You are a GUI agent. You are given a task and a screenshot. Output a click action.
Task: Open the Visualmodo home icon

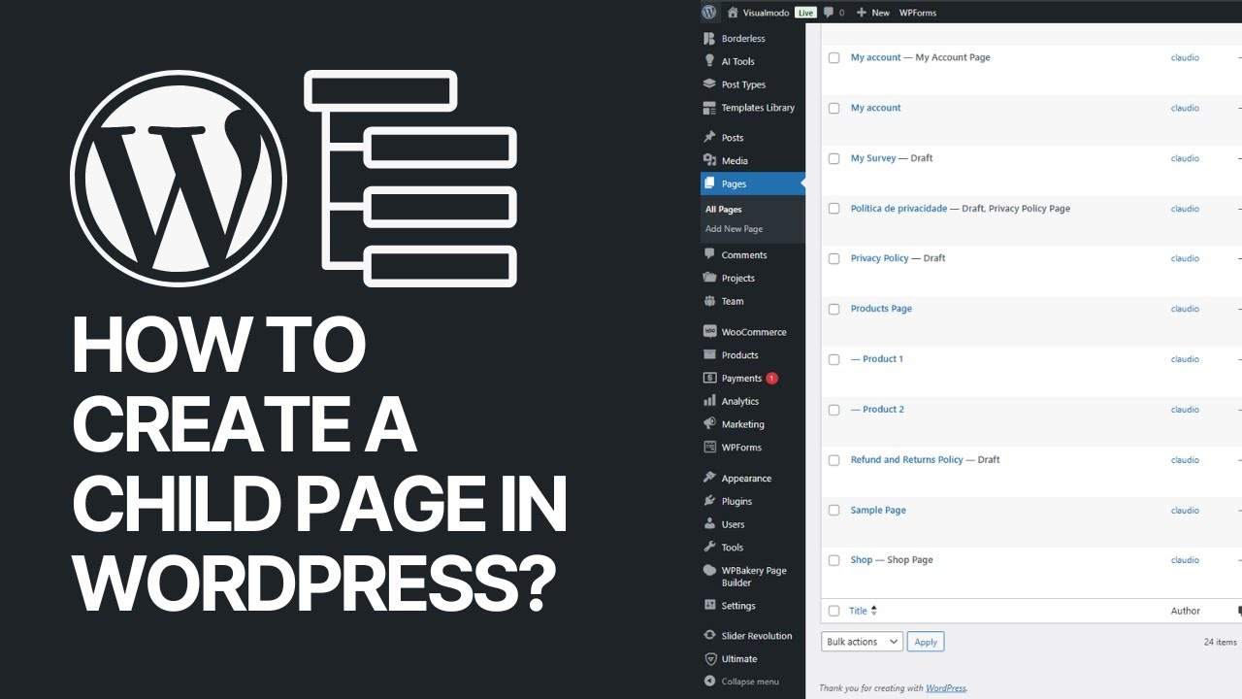(733, 13)
